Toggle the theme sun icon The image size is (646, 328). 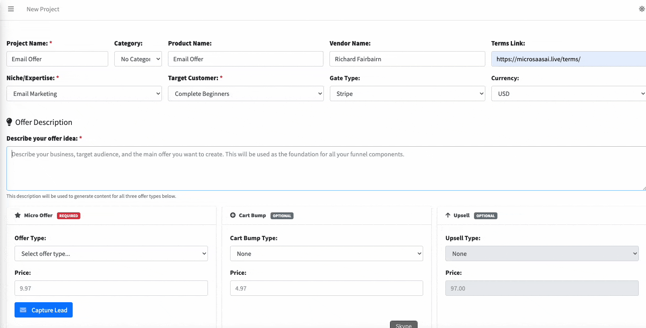(642, 9)
